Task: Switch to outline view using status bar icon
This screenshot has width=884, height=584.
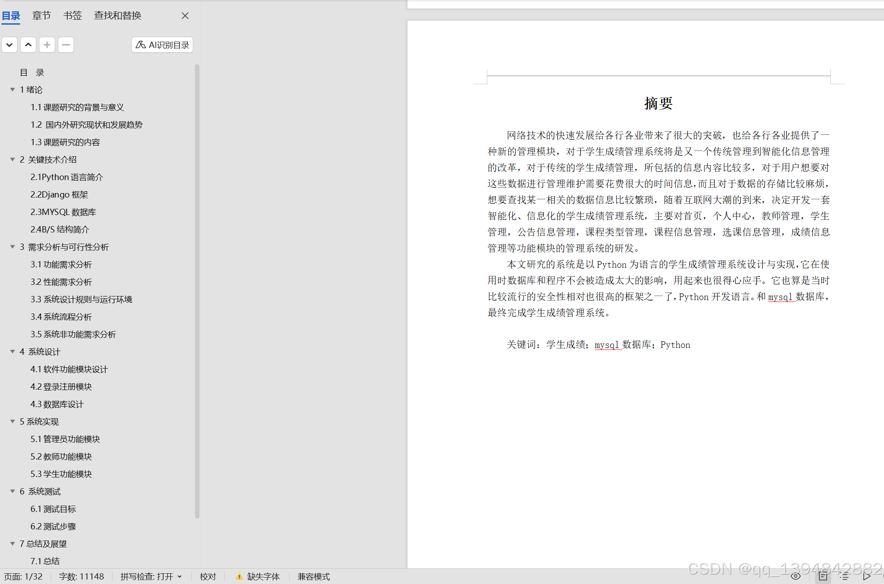Action: pos(845,576)
